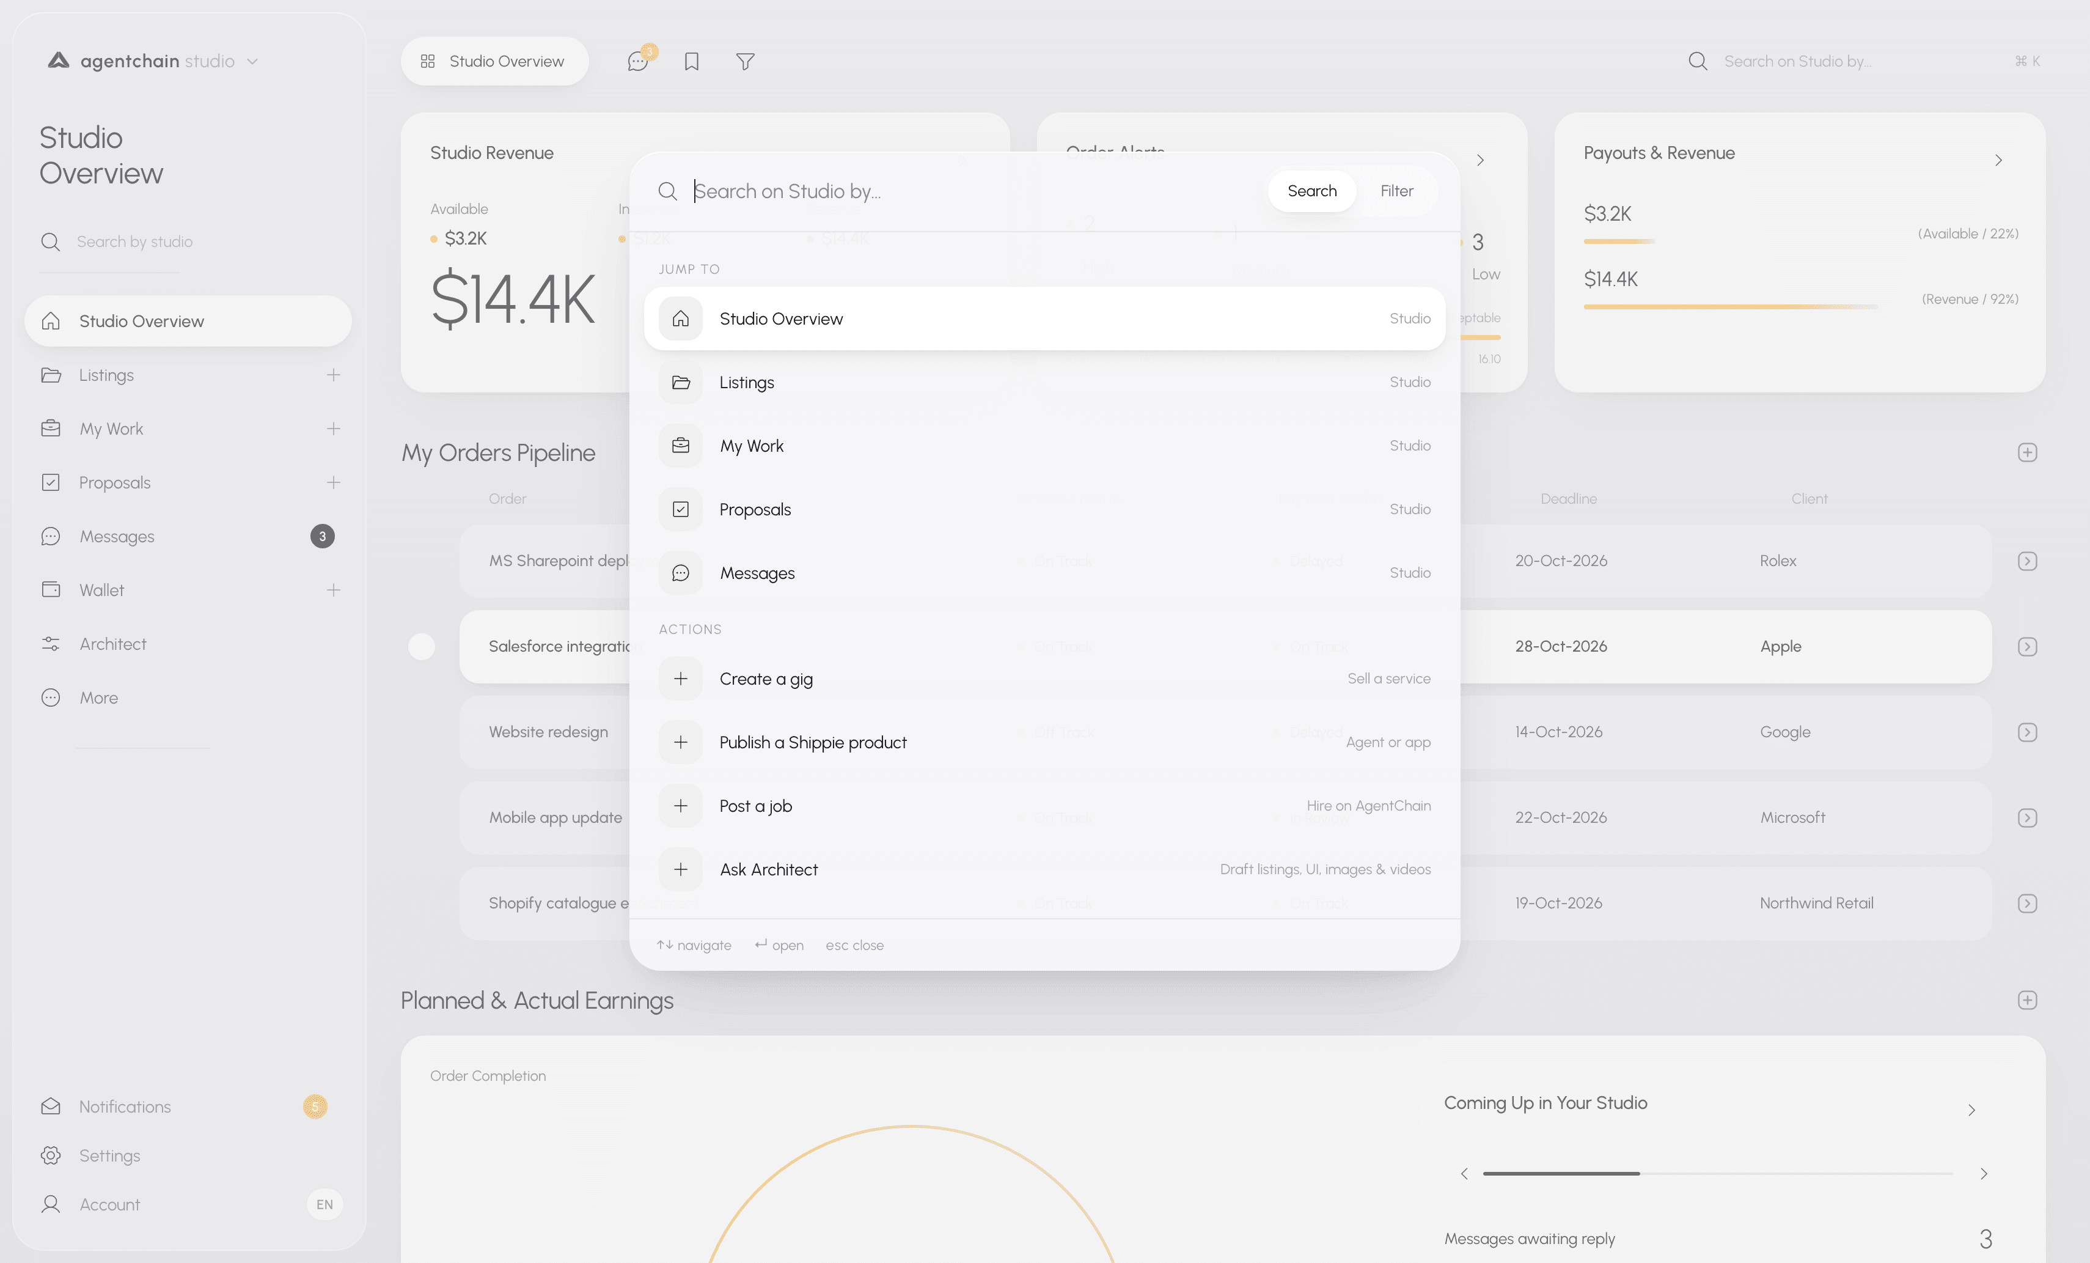This screenshot has width=2090, height=1263.
Task: Expand Listings with its plus button
Action: point(333,375)
